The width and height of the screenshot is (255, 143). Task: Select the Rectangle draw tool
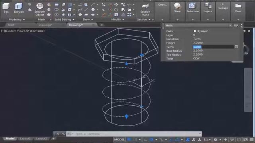pos(86,15)
